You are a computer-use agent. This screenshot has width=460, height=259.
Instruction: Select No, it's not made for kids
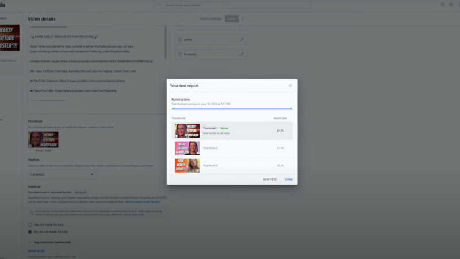pos(30,232)
